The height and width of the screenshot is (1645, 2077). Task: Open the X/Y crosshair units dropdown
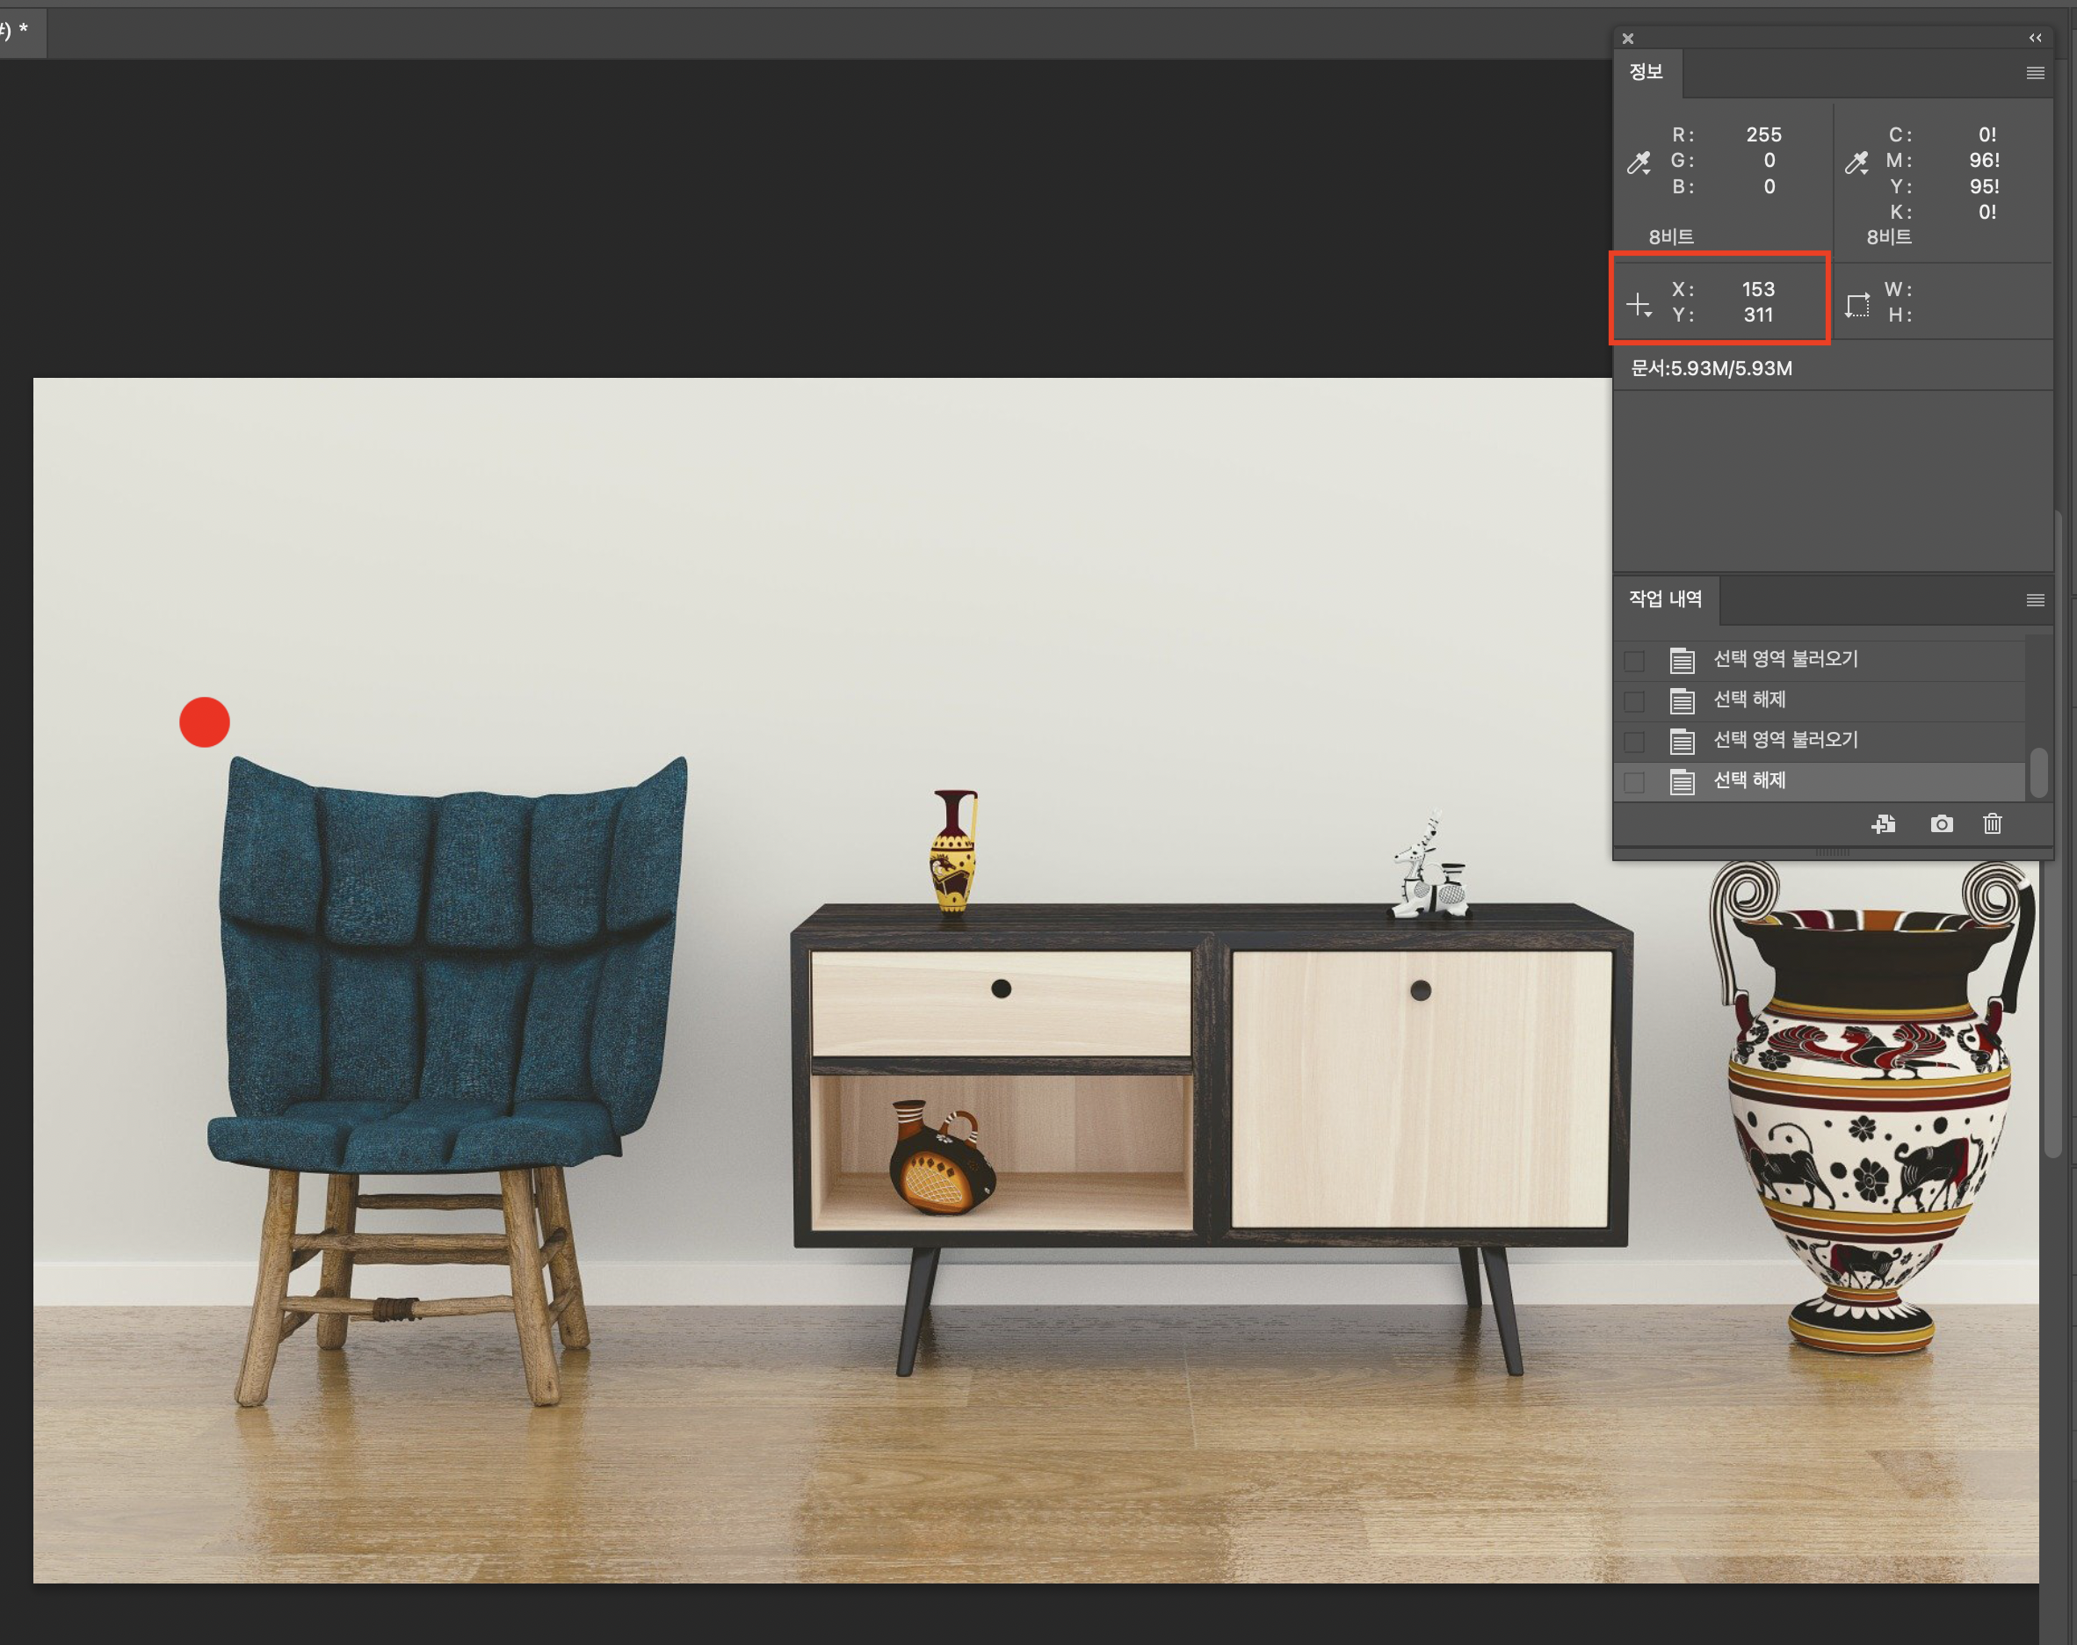[x=1639, y=307]
